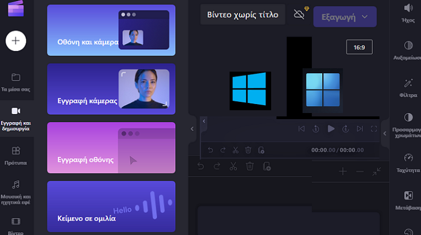Image resolution: width=421 pixels, height=235 pixels.
Task: Skip to the end of the video
Action: [x=360, y=129]
